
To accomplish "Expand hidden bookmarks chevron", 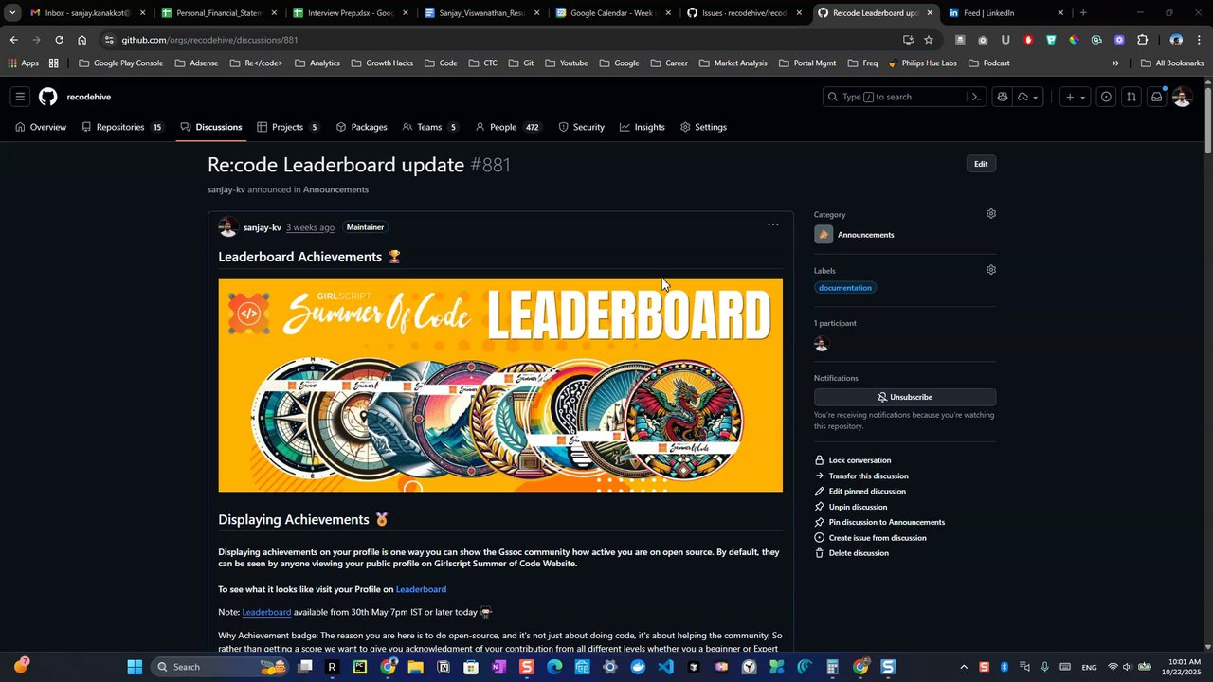I will (x=1115, y=63).
